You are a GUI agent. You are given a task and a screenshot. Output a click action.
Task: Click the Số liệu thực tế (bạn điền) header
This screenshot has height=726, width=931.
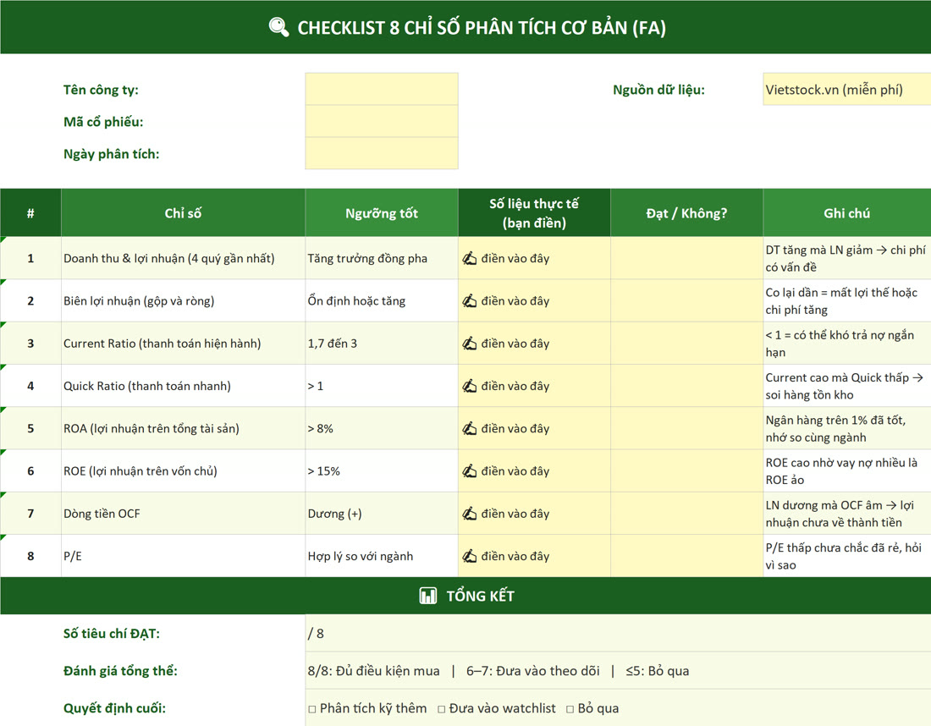point(534,212)
